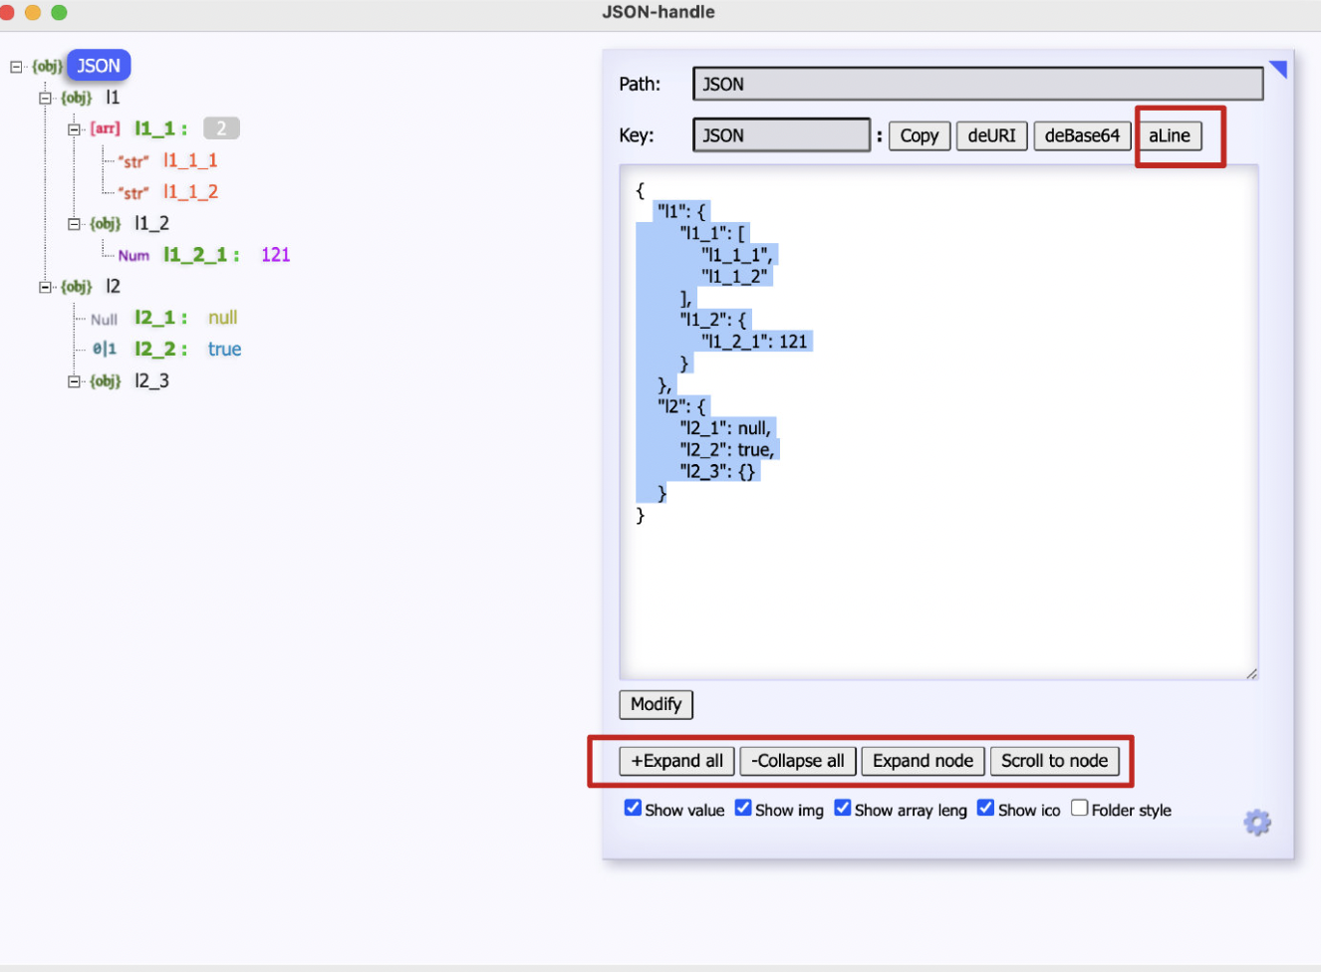This screenshot has width=1321, height=972.
Task: Click the true value in tree
Action: pos(224,350)
